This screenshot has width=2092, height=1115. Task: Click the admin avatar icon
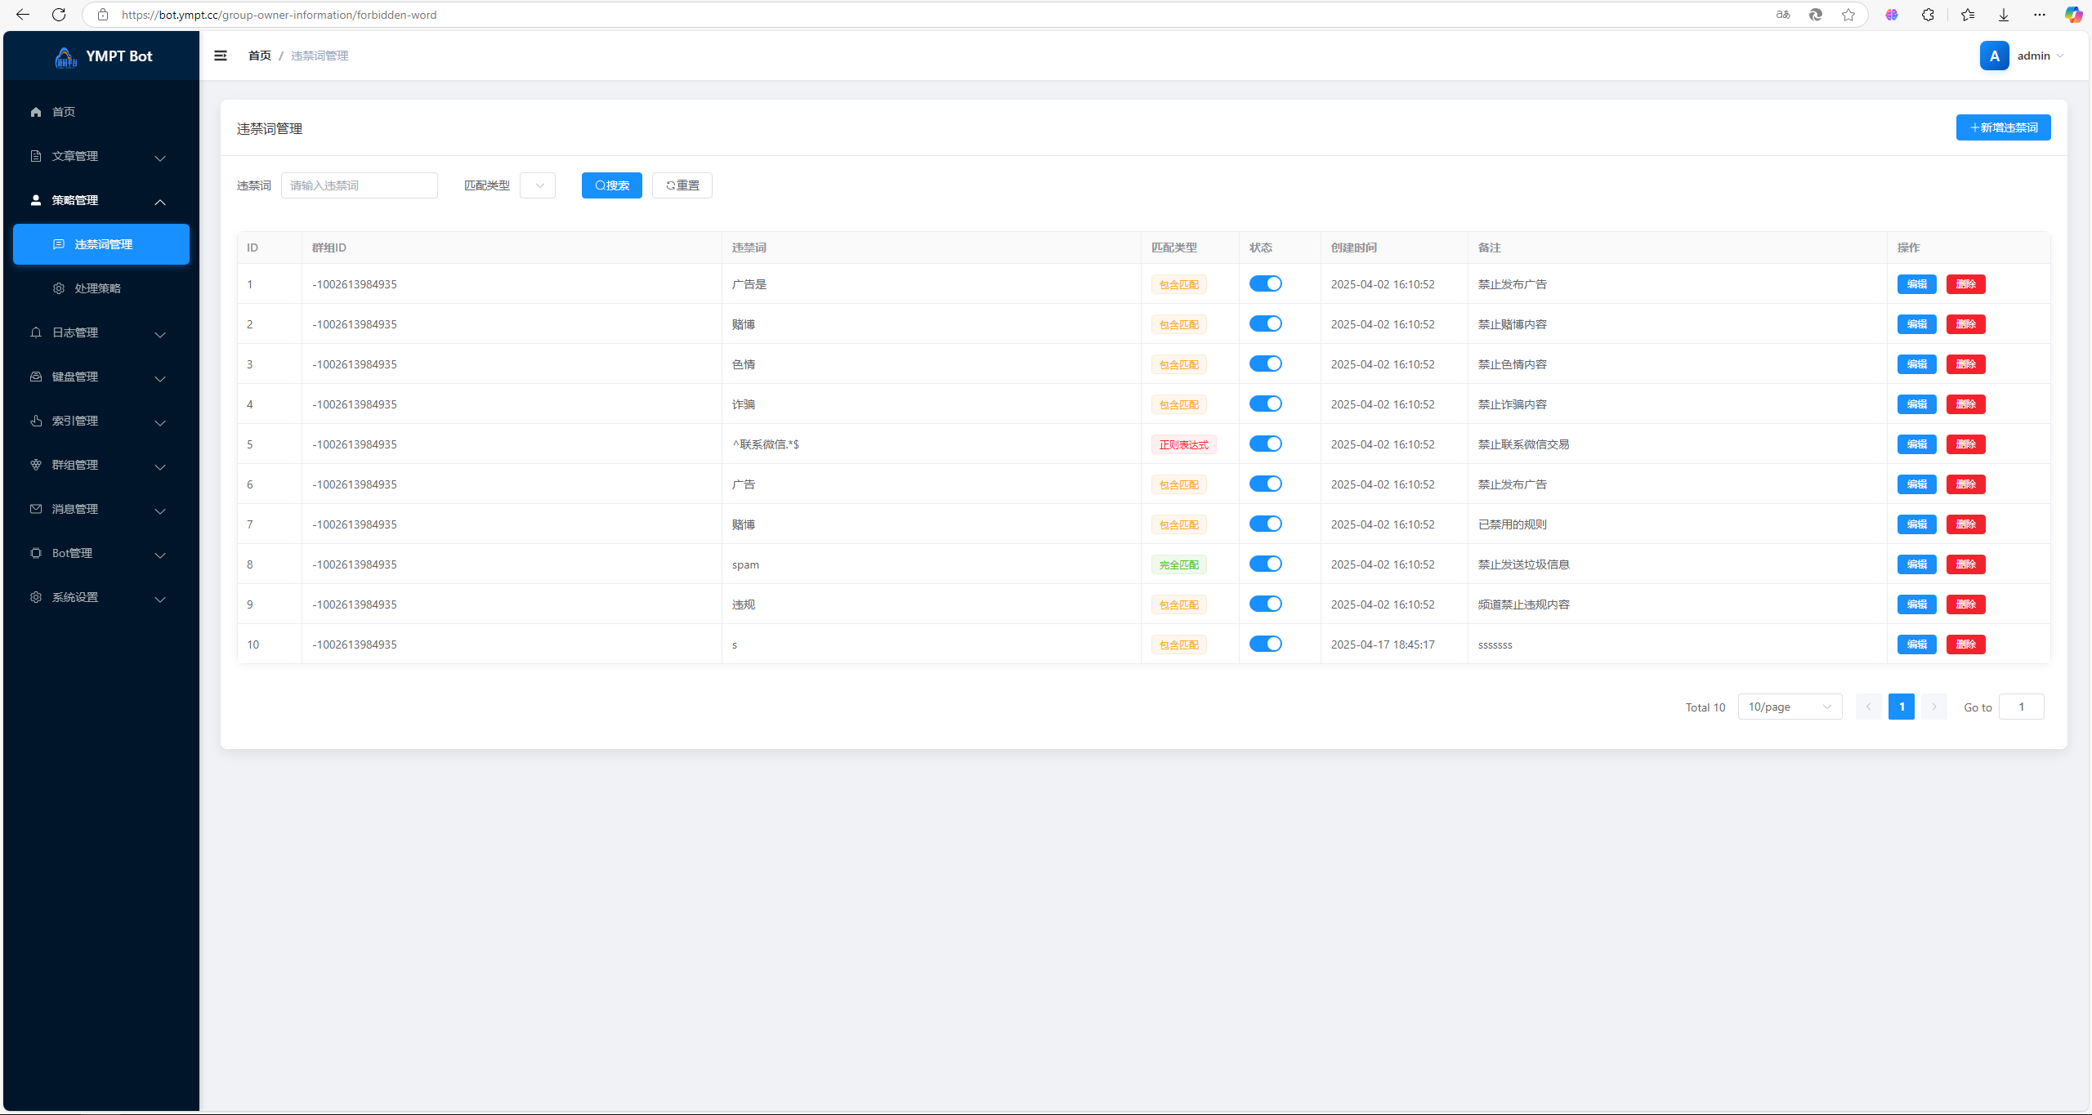[1994, 56]
